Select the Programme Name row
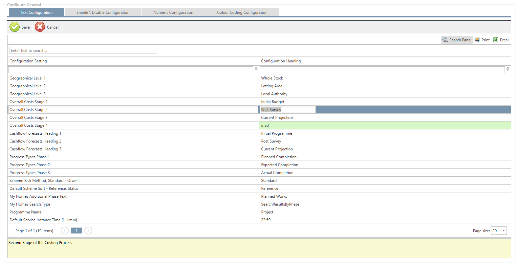 click(133, 212)
